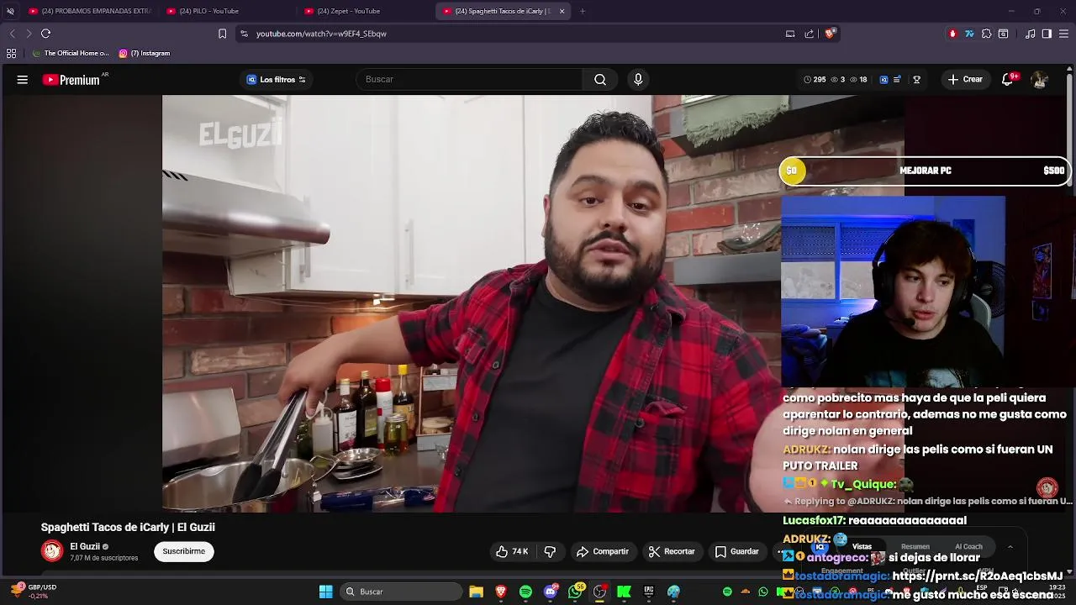Open El Guzii channel avatar
The width and height of the screenshot is (1076, 605).
pos(52,551)
